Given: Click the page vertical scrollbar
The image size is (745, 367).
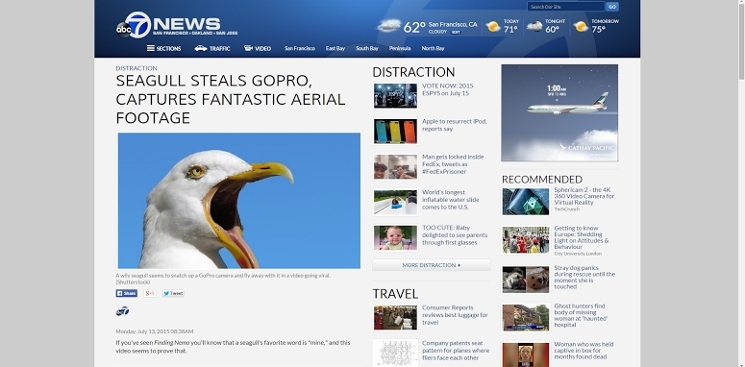Looking at the screenshot, I should coord(741,183).
